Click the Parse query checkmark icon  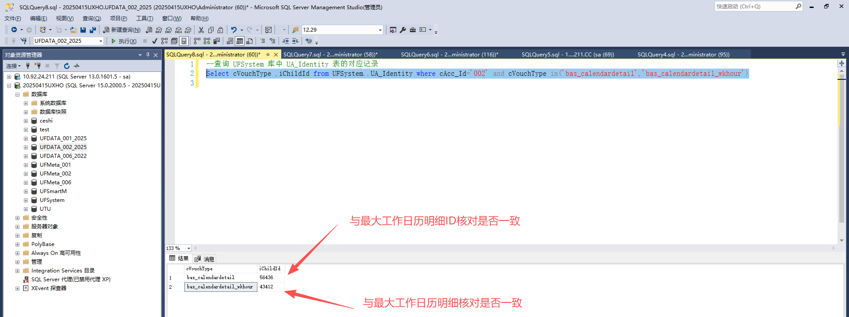pyautogui.click(x=154, y=41)
